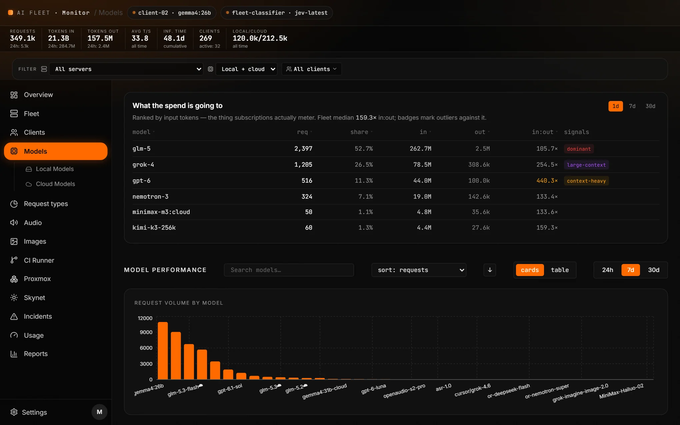Select the 7d spend range

tap(632, 106)
